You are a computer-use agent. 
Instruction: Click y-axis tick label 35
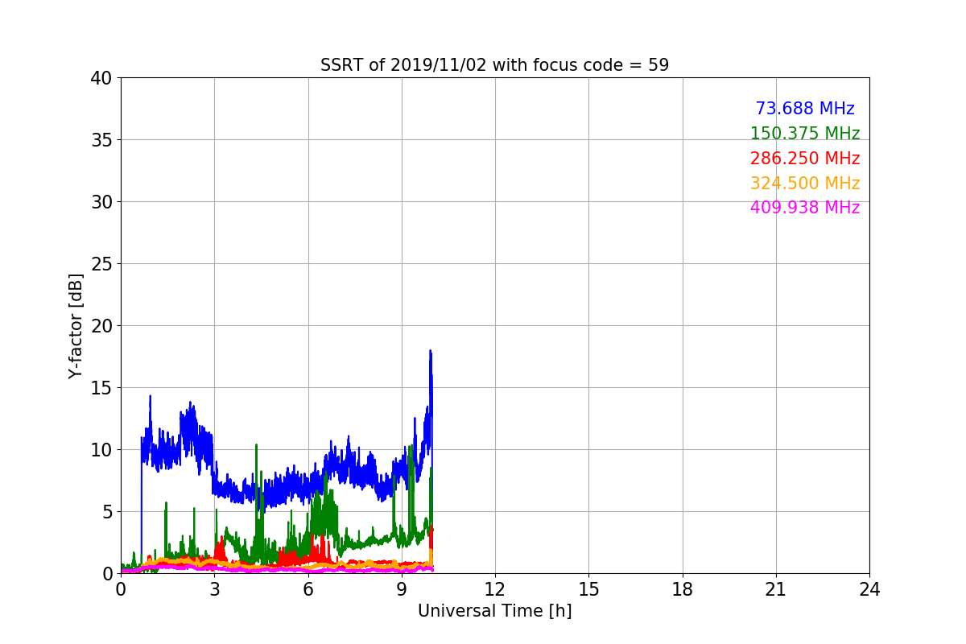coord(101,140)
